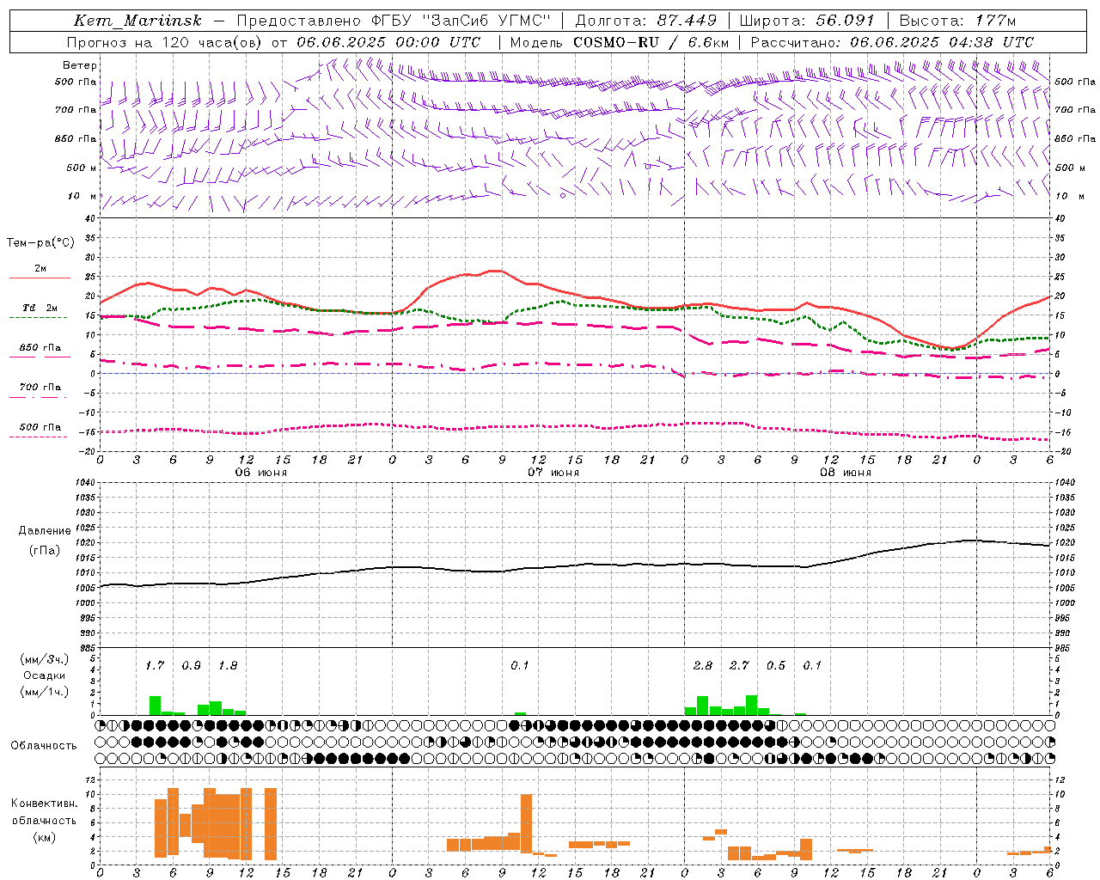Viewport: 1100px width, 880px height.
Task: Click the 850 гПа temperature legend entry
Action: 40,348
